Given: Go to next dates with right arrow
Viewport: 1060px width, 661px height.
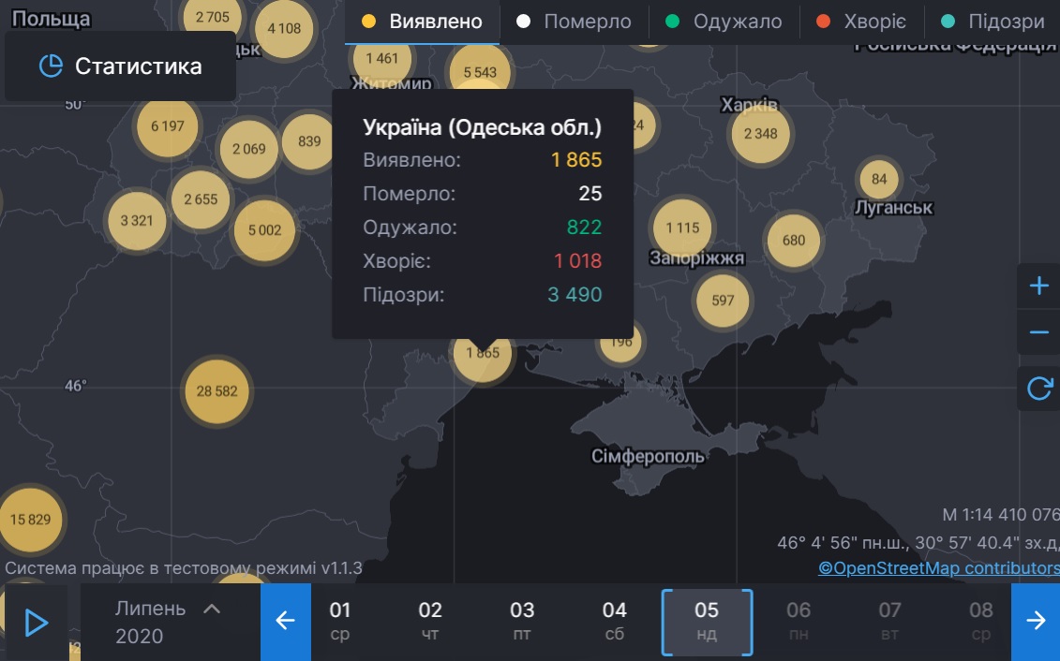Looking at the screenshot, I should [1036, 622].
